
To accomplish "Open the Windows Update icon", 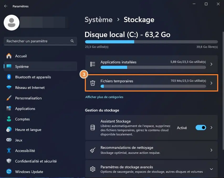I will [x=9, y=172].
